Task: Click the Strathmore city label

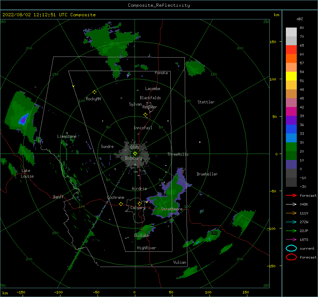Action: (x=172, y=209)
